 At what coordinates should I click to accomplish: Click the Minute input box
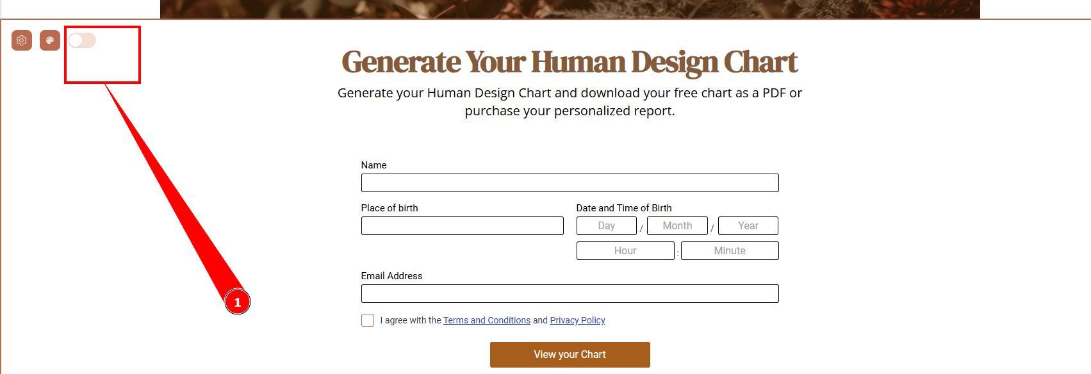click(730, 251)
